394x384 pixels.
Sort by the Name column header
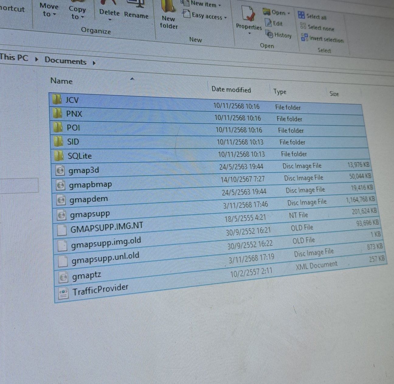point(61,81)
